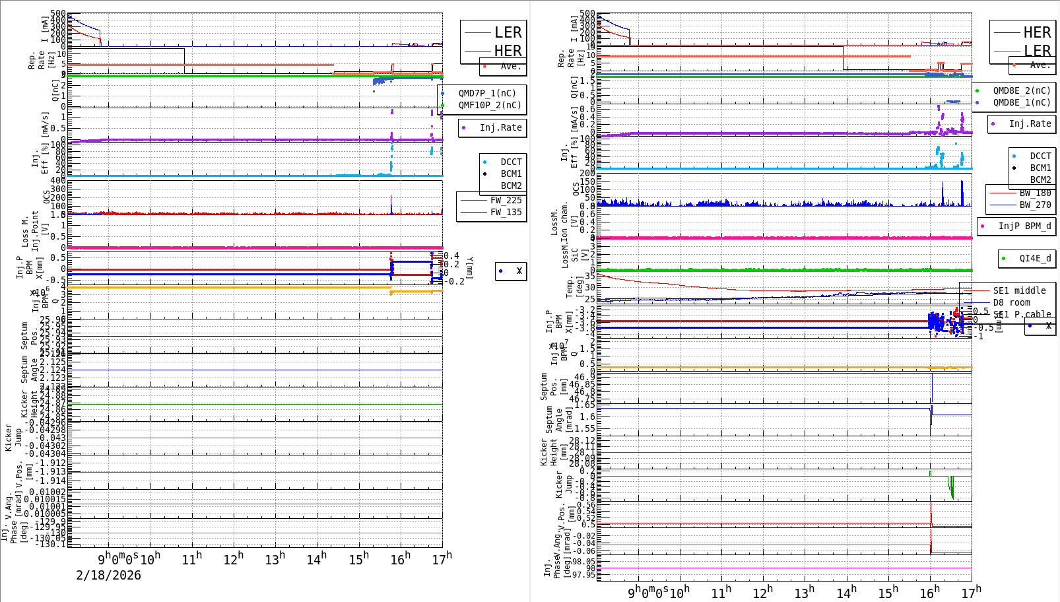This screenshot has width=1060, height=602.
Task: Select the 15h tick label in the right plot
Action: pos(888,591)
